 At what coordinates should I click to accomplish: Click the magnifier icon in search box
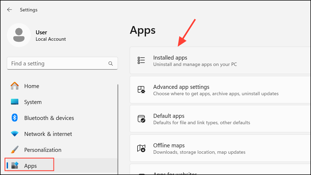(111, 64)
